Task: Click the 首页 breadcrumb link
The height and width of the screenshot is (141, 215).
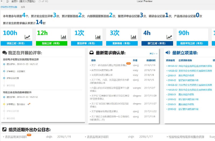Action: pos(23,7)
